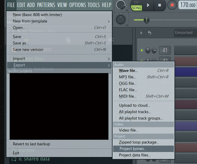Click the main pitch knob

(x=121, y=20)
